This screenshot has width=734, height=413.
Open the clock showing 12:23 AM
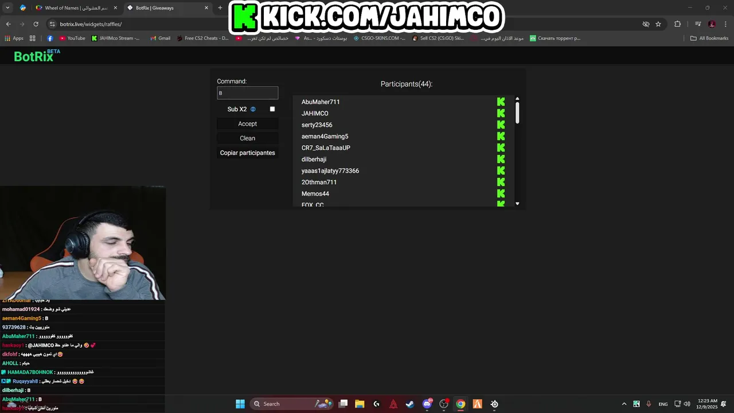[x=708, y=404]
